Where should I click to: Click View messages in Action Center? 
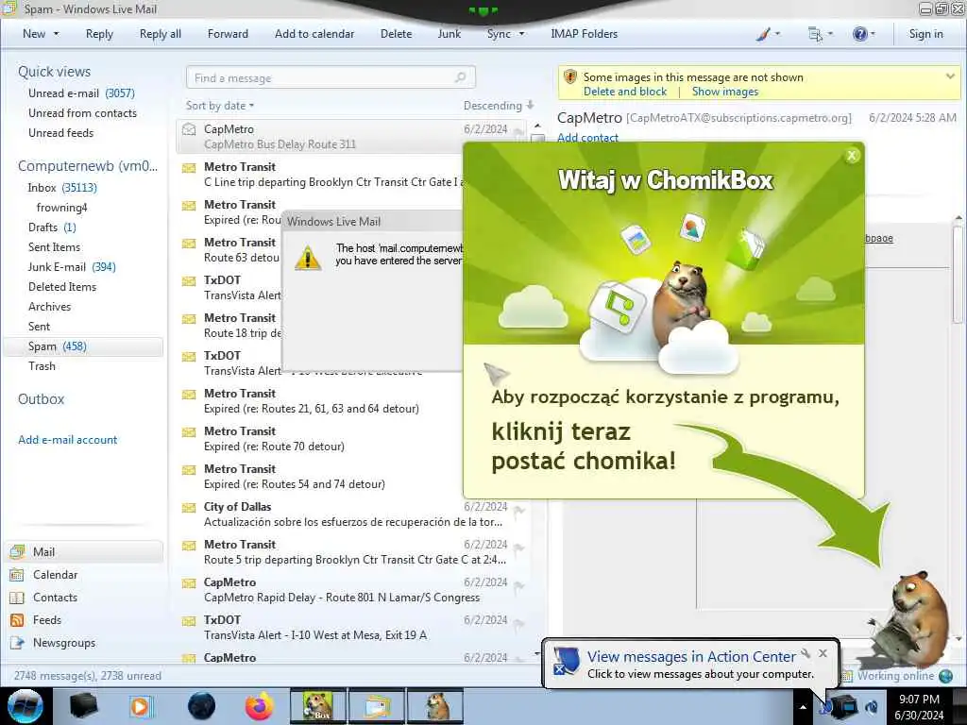691,657
